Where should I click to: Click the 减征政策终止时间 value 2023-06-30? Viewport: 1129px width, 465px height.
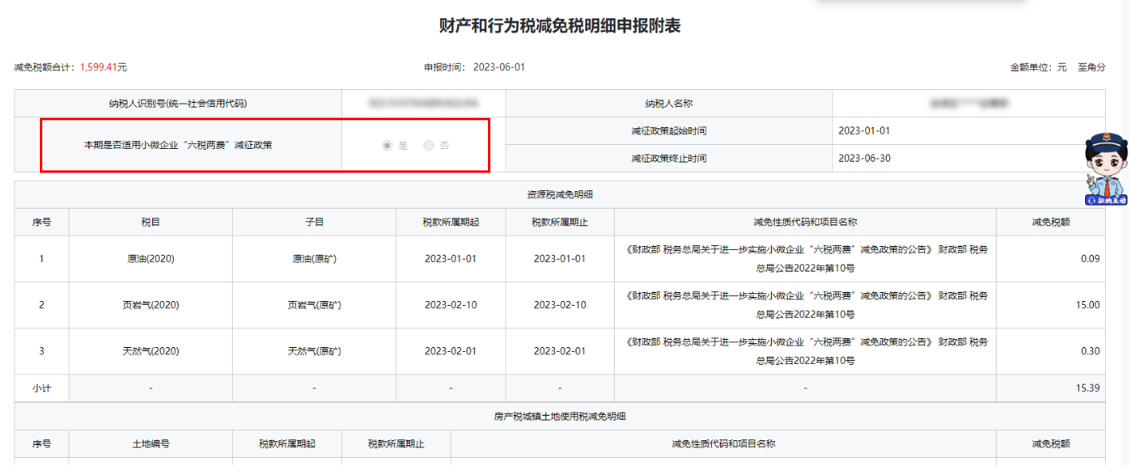click(x=864, y=158)
